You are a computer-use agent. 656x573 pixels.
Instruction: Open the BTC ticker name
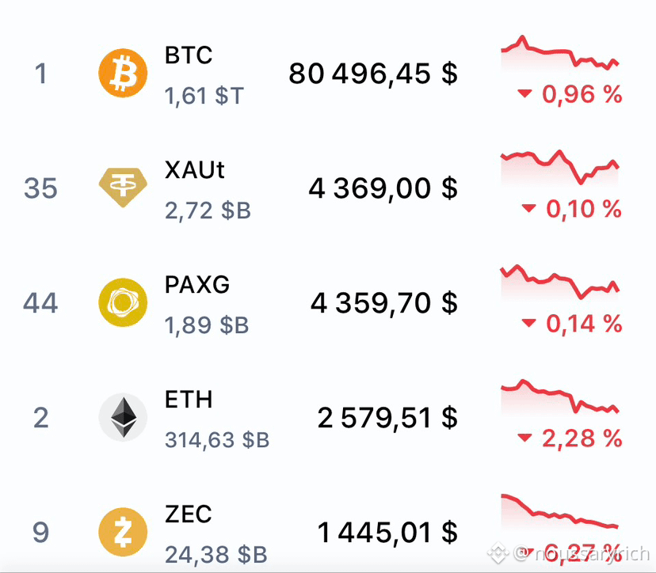(x=189, y=55)
